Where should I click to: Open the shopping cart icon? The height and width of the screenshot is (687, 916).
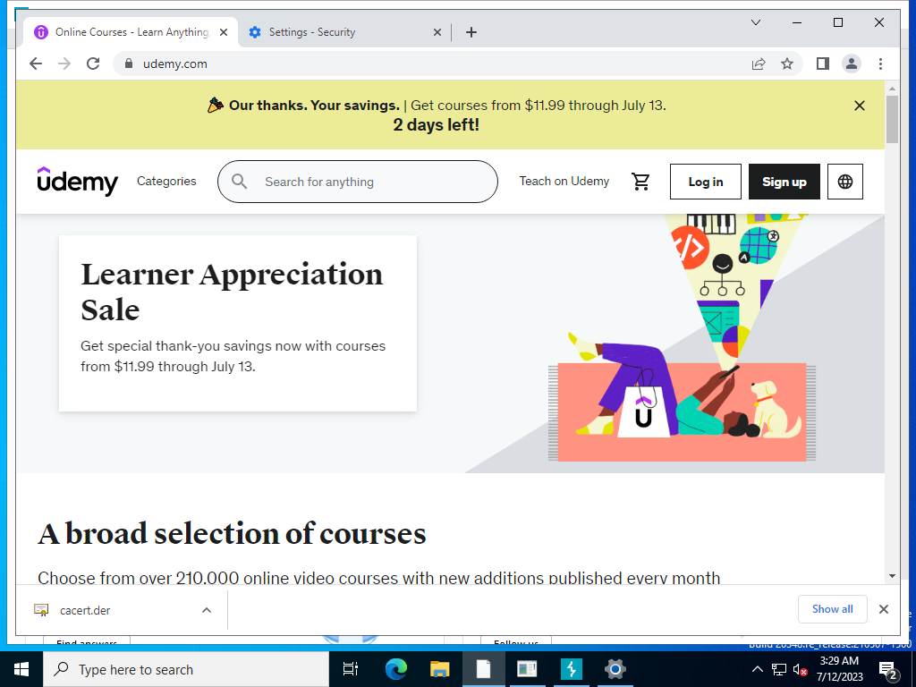[x=640, y=182]
